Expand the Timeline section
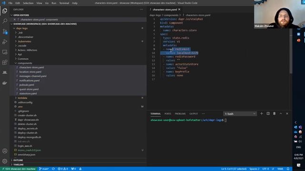The image size is (305, 171). pyautogui.click(x=19, y=165)
